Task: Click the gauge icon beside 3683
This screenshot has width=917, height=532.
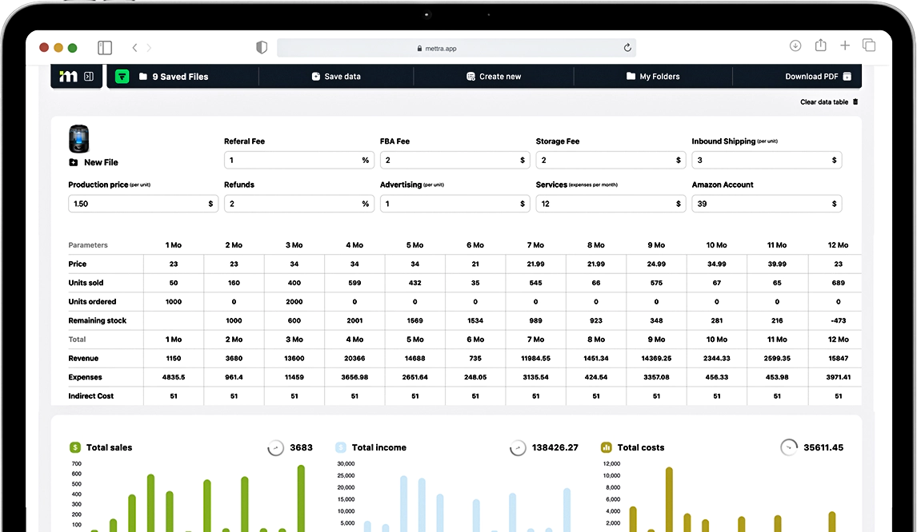Action: click(x=275, y=447)
